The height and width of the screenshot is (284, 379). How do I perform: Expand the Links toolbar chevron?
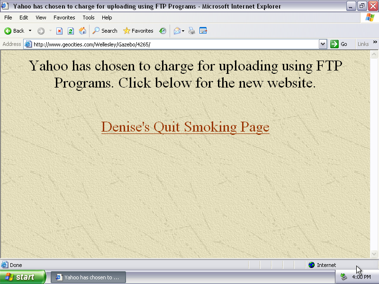click(375, 42)
